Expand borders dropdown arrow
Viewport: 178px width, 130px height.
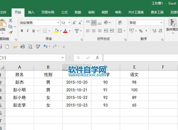49,31
